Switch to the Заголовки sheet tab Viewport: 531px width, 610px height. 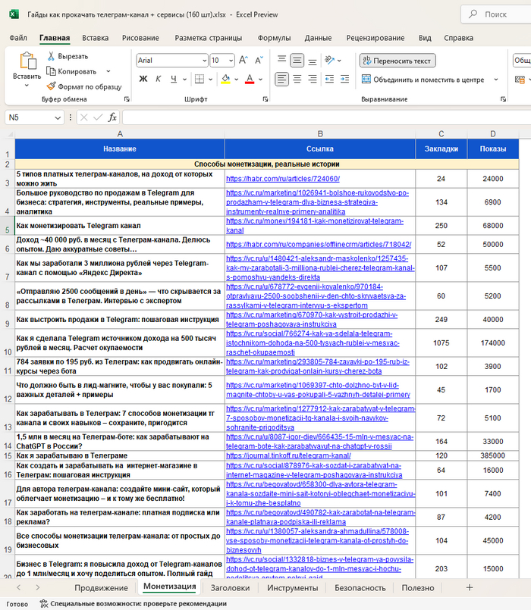(230, 587)
